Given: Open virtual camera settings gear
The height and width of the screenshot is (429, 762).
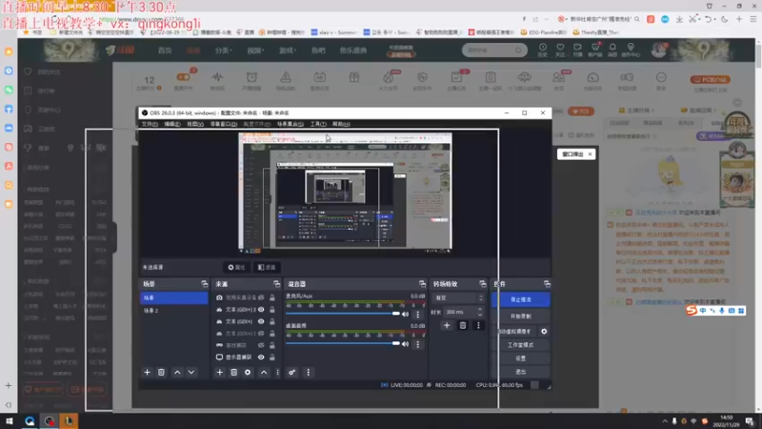Looking at the screenshot, I should pyautogui.click(x=544, y=331).
